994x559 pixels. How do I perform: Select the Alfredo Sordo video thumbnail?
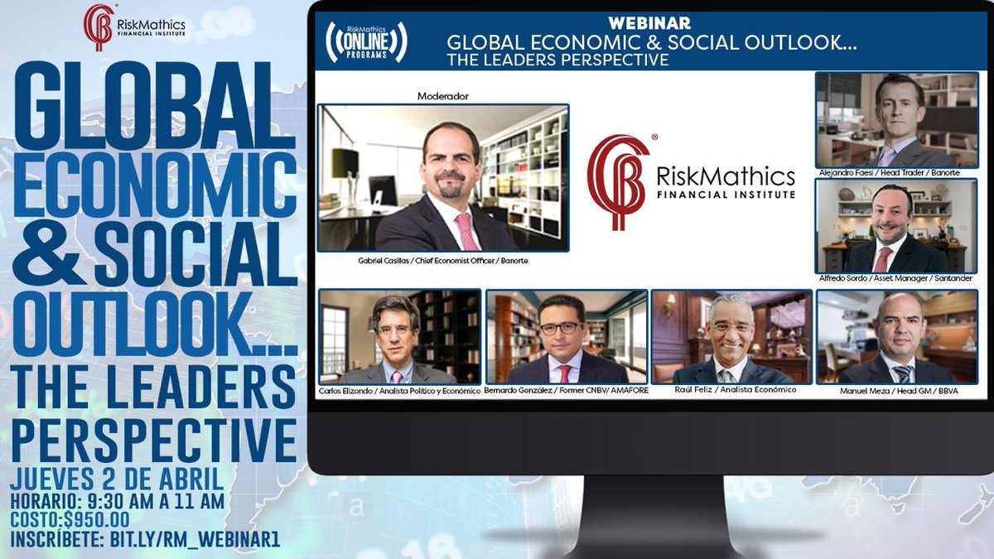coord(897,225)
